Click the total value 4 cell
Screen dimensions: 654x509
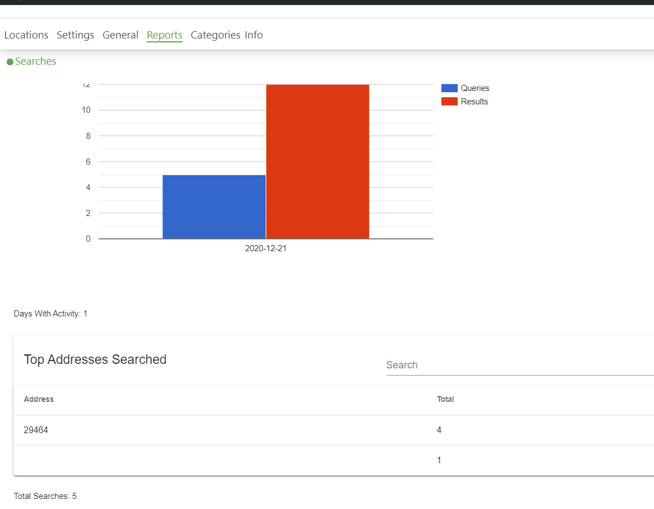pos(439,430)
